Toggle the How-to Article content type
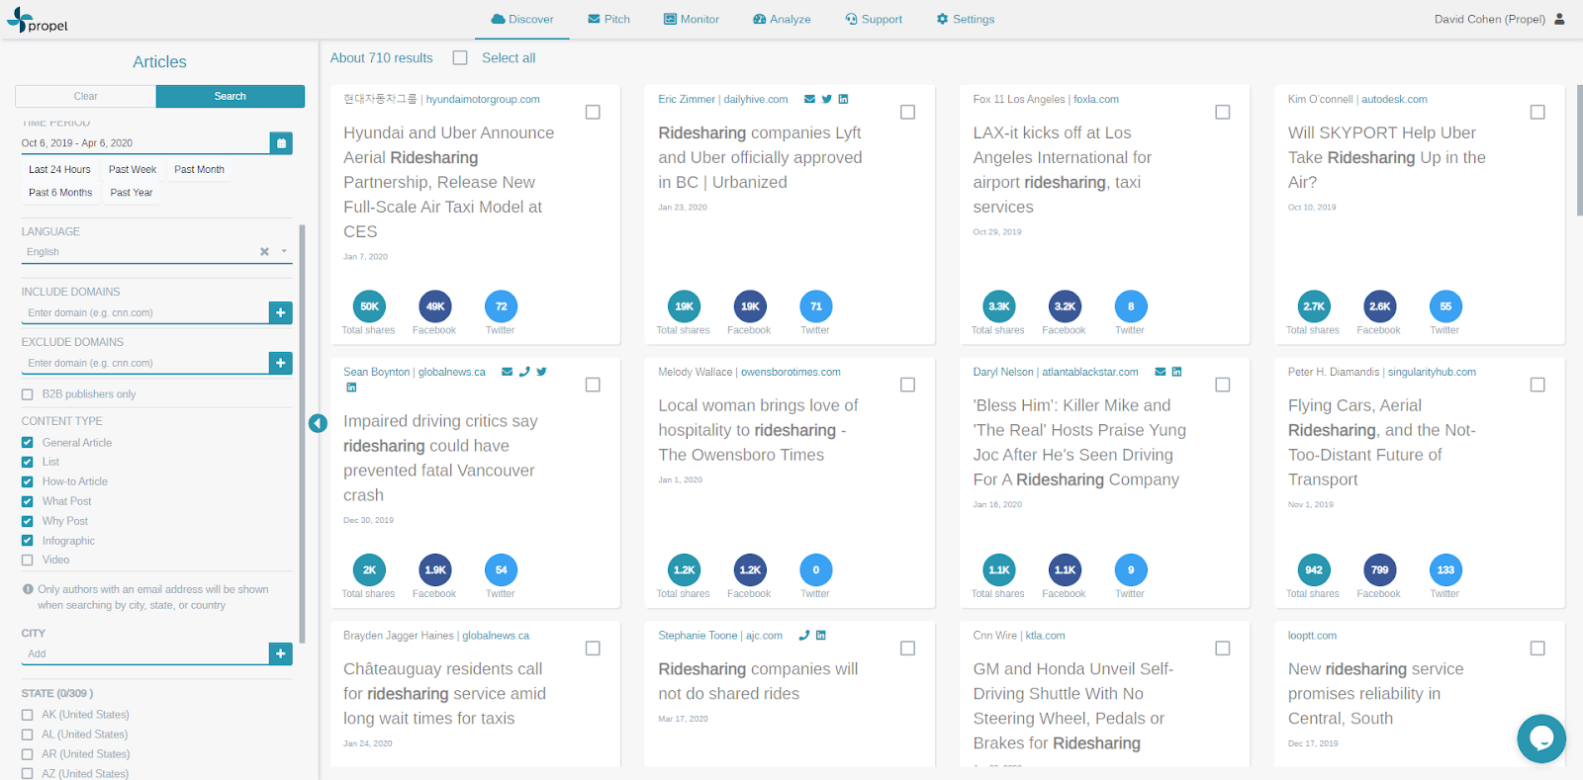Image resolution: width=1583 pixels, height=780 pixels. point(28,481)
